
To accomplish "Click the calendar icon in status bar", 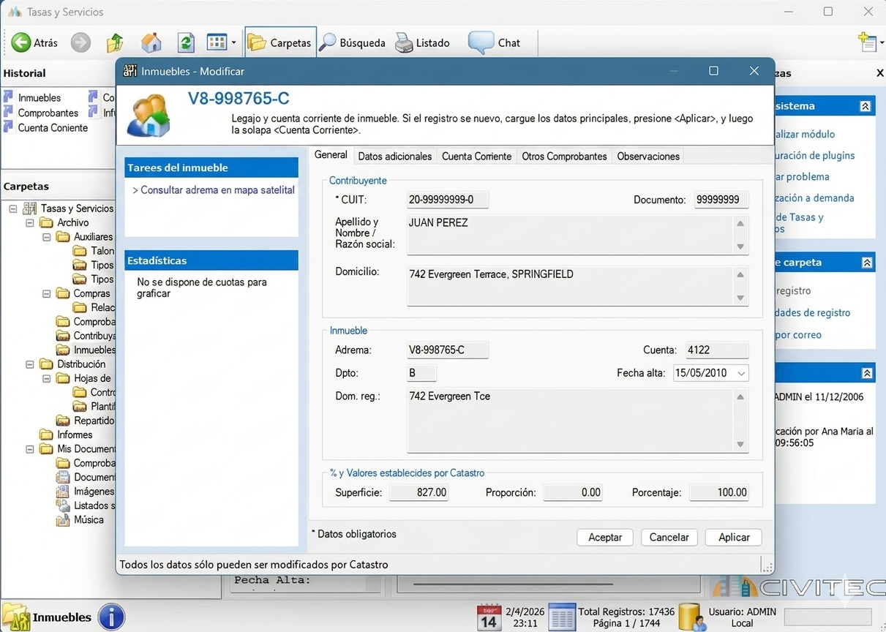I will pyautogui.click(x=489, y=617).
